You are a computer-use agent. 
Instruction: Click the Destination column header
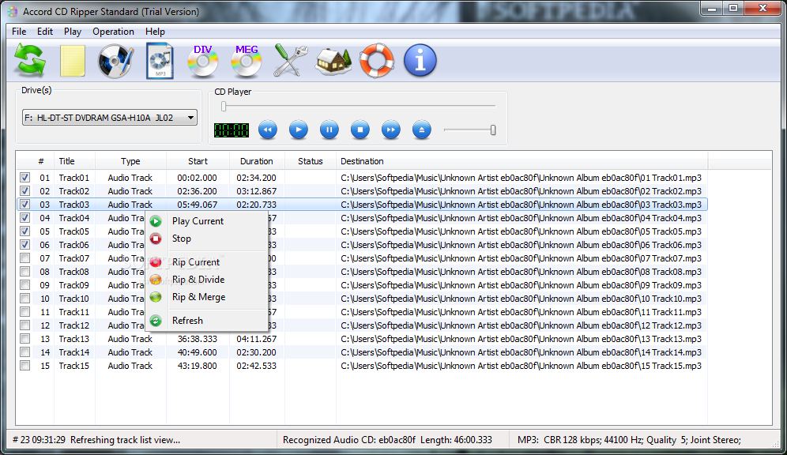(x=522, y=161)
